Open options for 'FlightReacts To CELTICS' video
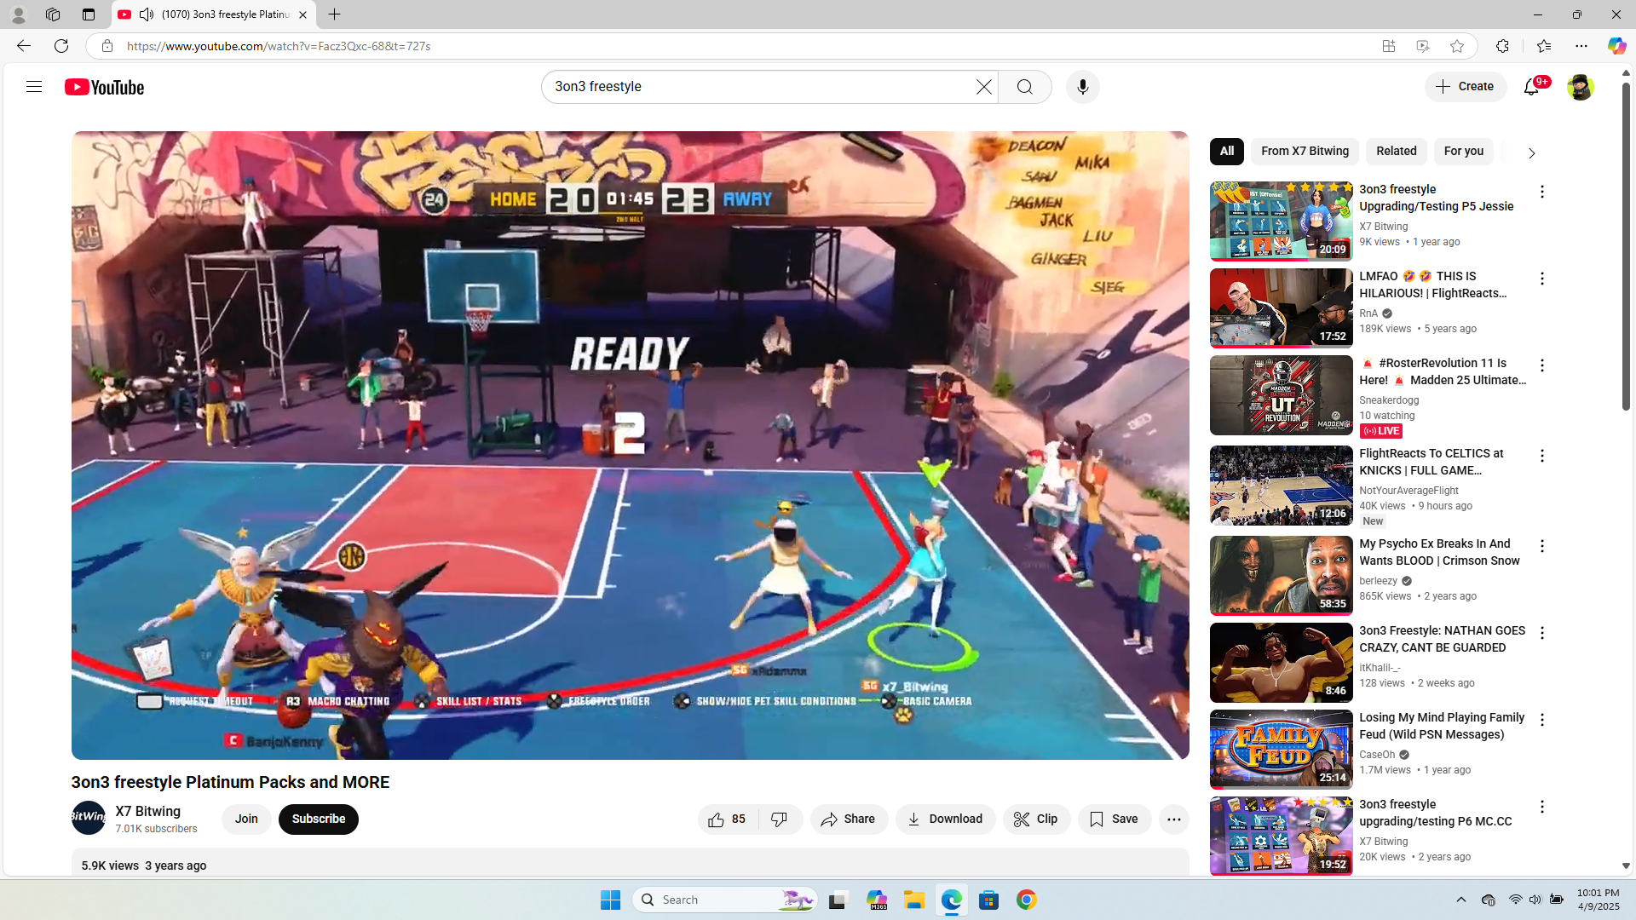Image resolution: width=1636 pixels, height=920 pixels. coord(1541,456)
